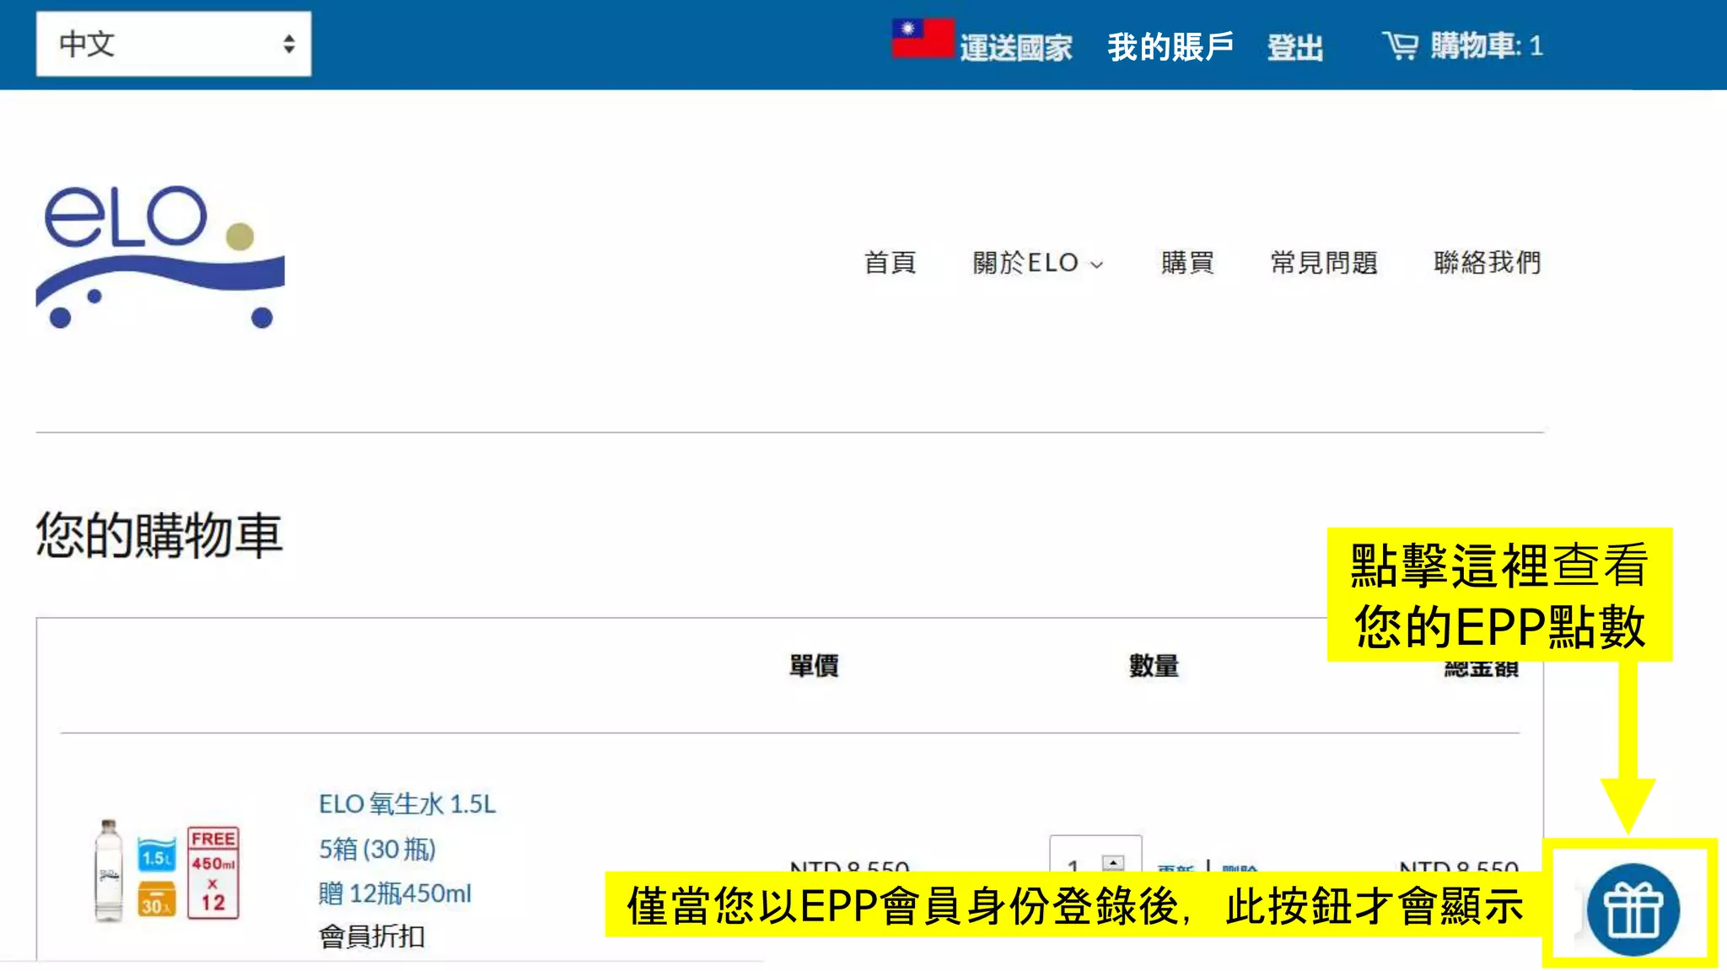The image size is (1727, 971).
Task: Click the EPP gift rewards button
Action: [x=1633, y=910]
